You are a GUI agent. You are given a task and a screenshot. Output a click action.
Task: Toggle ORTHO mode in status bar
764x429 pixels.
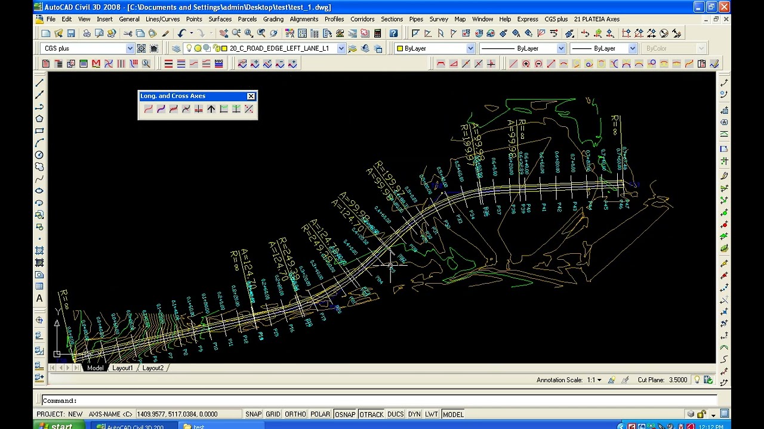[x=295, y=414]
